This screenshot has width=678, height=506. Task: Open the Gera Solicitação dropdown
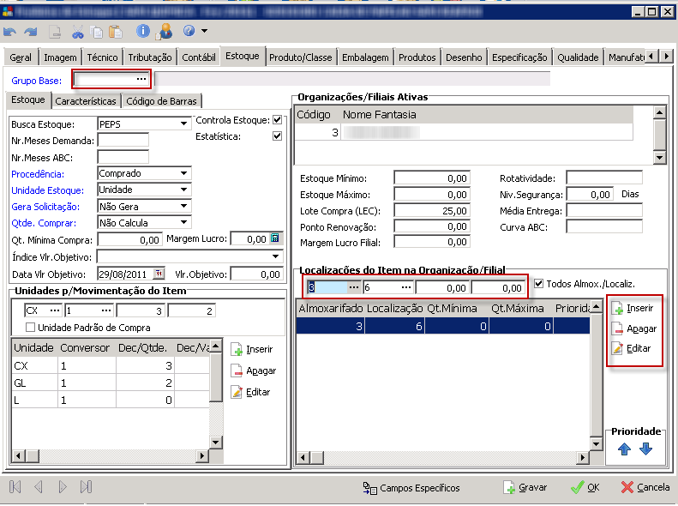coord(184,207)
